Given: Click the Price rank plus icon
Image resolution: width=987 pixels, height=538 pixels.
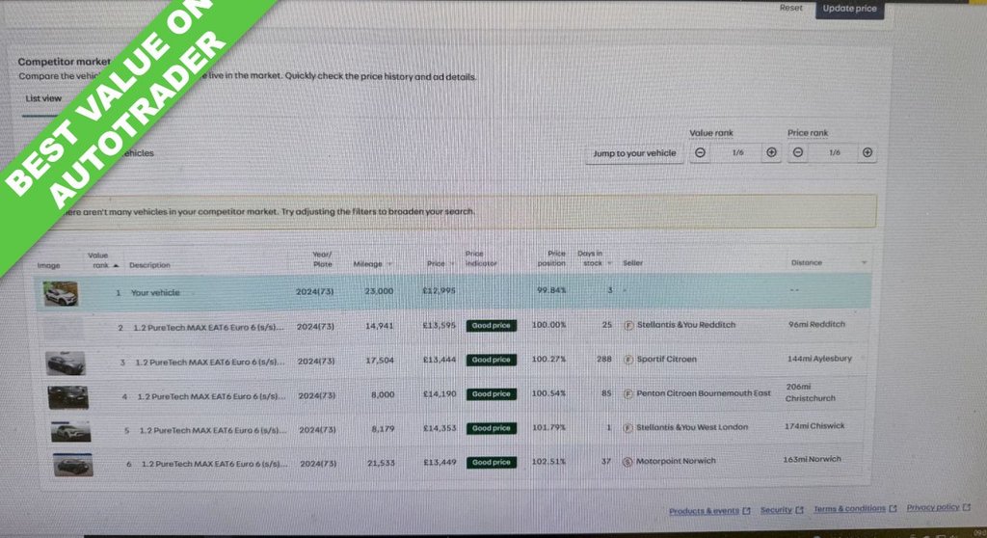Looking at the screenshot, I should click(867, 152).
